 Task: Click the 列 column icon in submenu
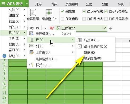point(31,46)
